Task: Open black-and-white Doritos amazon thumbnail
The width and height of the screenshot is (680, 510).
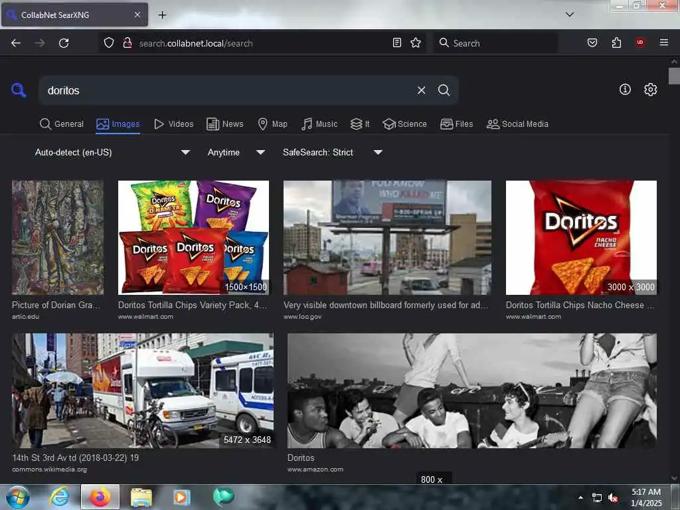Action: click(x=472, y=390)
